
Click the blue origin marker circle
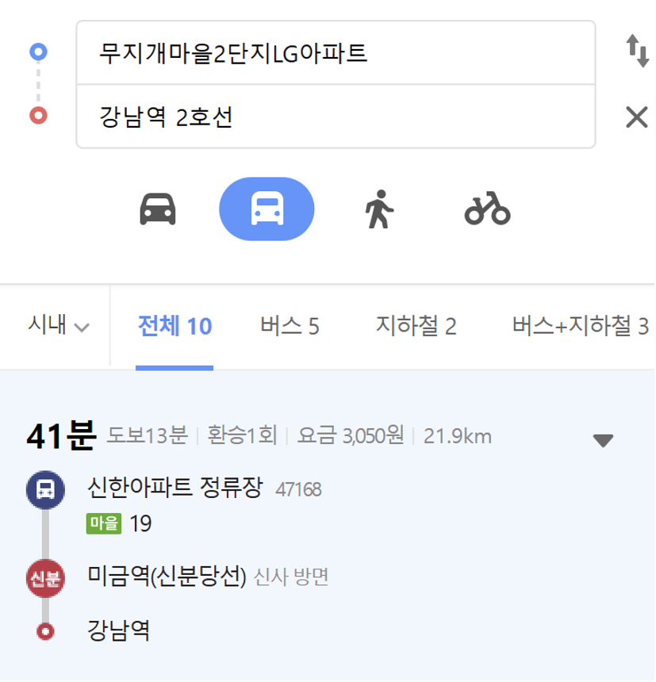click(x=38, y=52)
